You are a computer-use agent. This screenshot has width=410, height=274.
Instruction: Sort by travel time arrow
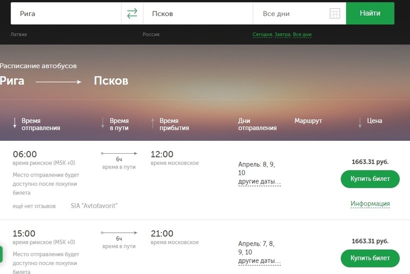pos(103,123)
